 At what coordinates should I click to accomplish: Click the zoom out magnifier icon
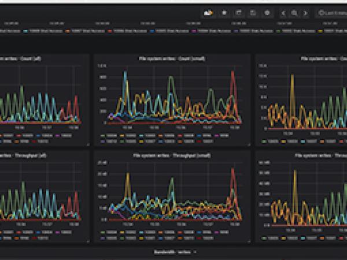pos(294,12)
